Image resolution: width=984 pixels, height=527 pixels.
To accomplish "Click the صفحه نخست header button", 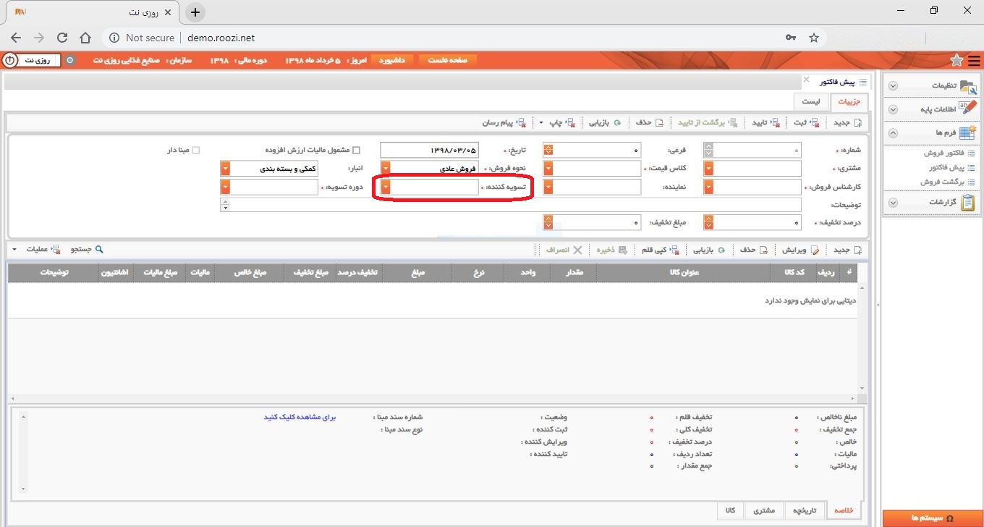I will pos(448,60).
